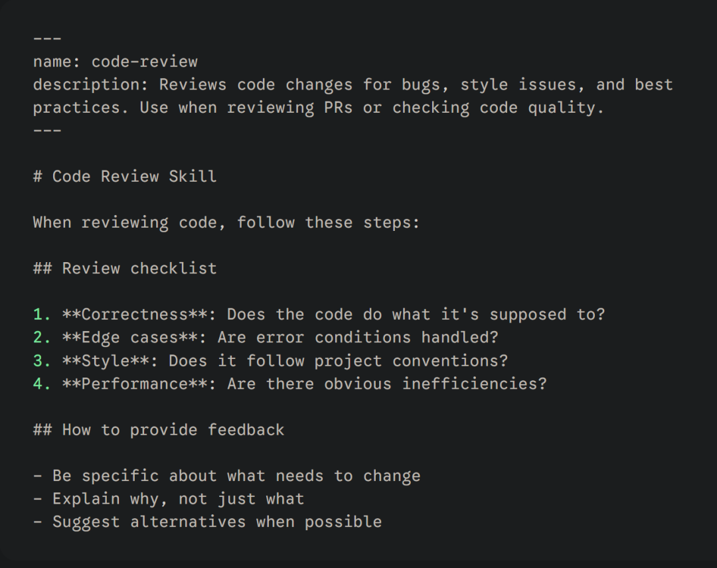Click the bullet 'Be specific about what needs to change'
This screenshot has width=717, height=568.
coord(236,476)
